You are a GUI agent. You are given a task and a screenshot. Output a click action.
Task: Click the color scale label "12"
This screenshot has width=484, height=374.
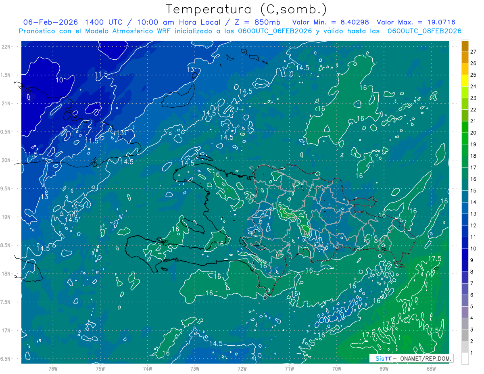(474, 226)
